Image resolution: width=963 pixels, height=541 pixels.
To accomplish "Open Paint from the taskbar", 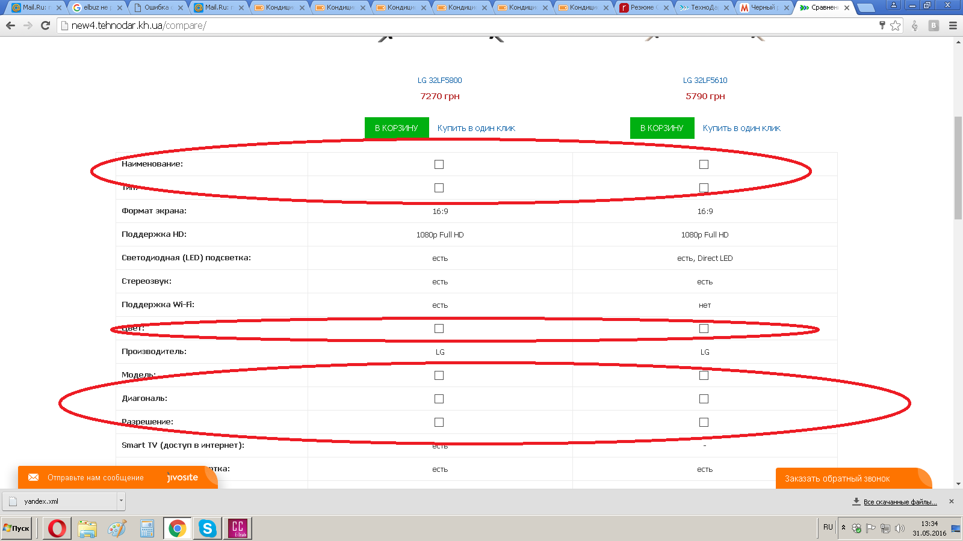I will (117, 528).
